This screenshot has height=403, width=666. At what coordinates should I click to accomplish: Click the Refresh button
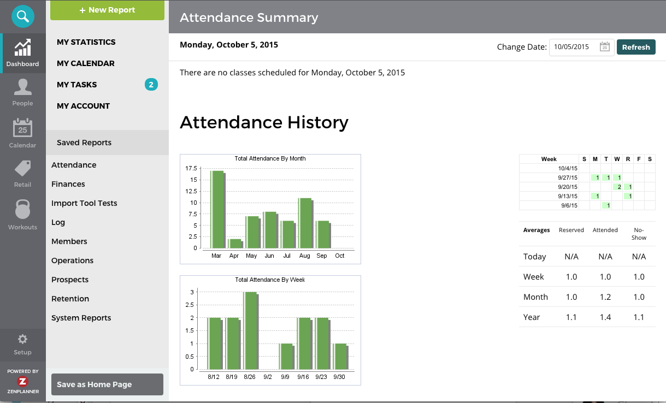635,47
